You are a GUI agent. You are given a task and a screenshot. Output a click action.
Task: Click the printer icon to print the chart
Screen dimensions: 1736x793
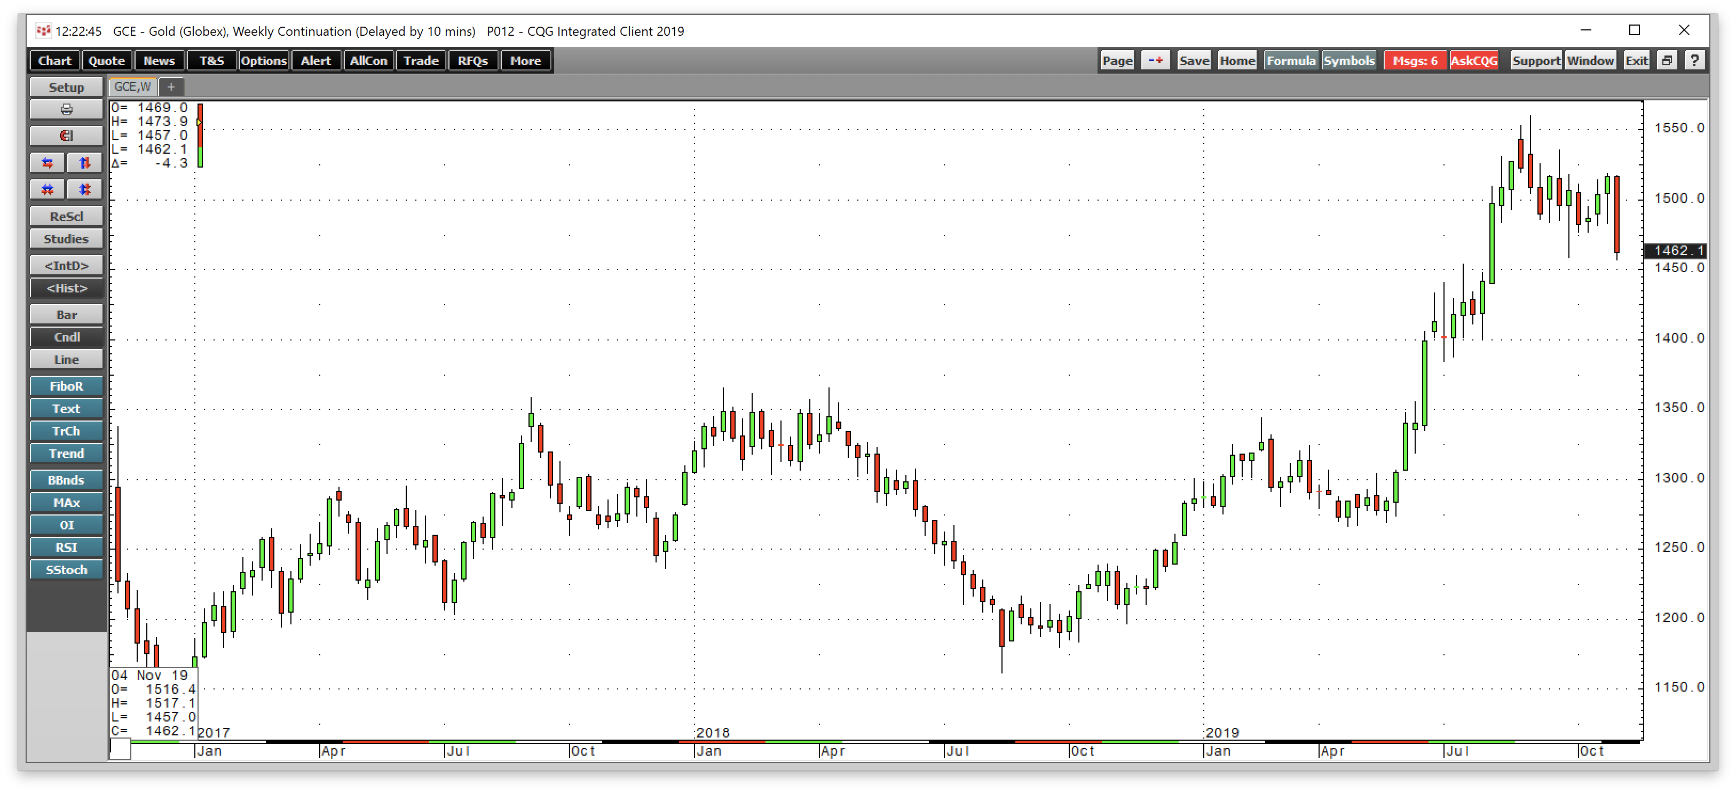coord(65,108)
